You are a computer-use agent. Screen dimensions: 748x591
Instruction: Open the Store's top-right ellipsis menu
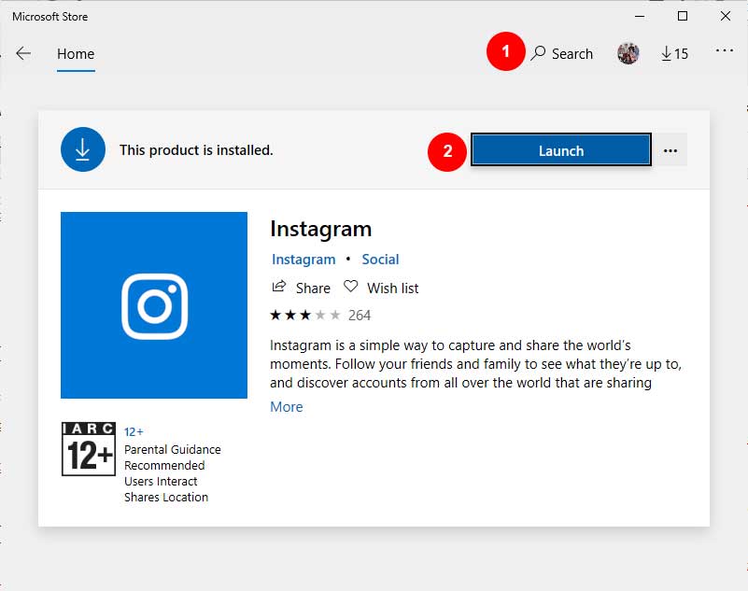click(x=724, y=50)
